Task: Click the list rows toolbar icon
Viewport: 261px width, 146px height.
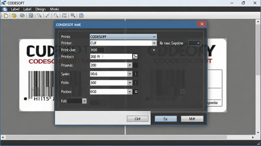Action: pos(64,15)
